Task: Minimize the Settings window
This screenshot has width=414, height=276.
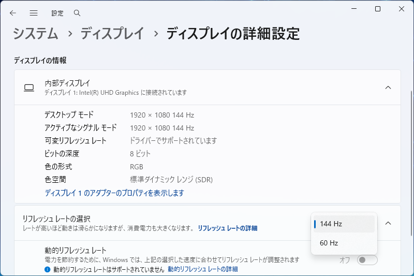Action: point(354,9)
